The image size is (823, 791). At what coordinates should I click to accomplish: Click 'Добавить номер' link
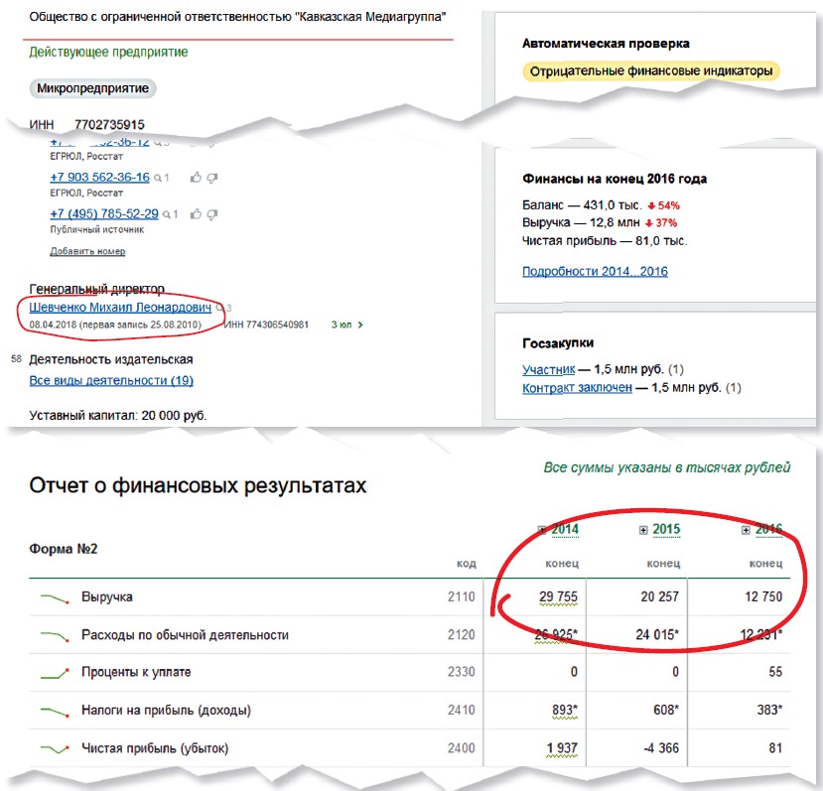point(87,251)
